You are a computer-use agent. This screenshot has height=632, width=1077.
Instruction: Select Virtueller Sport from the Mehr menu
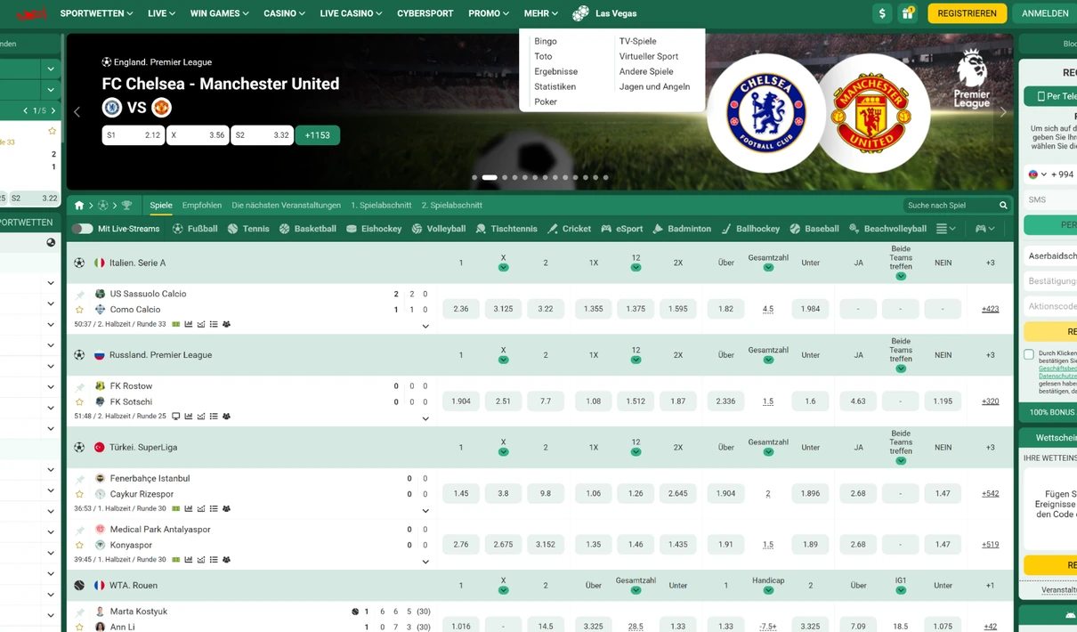(649, 56)
